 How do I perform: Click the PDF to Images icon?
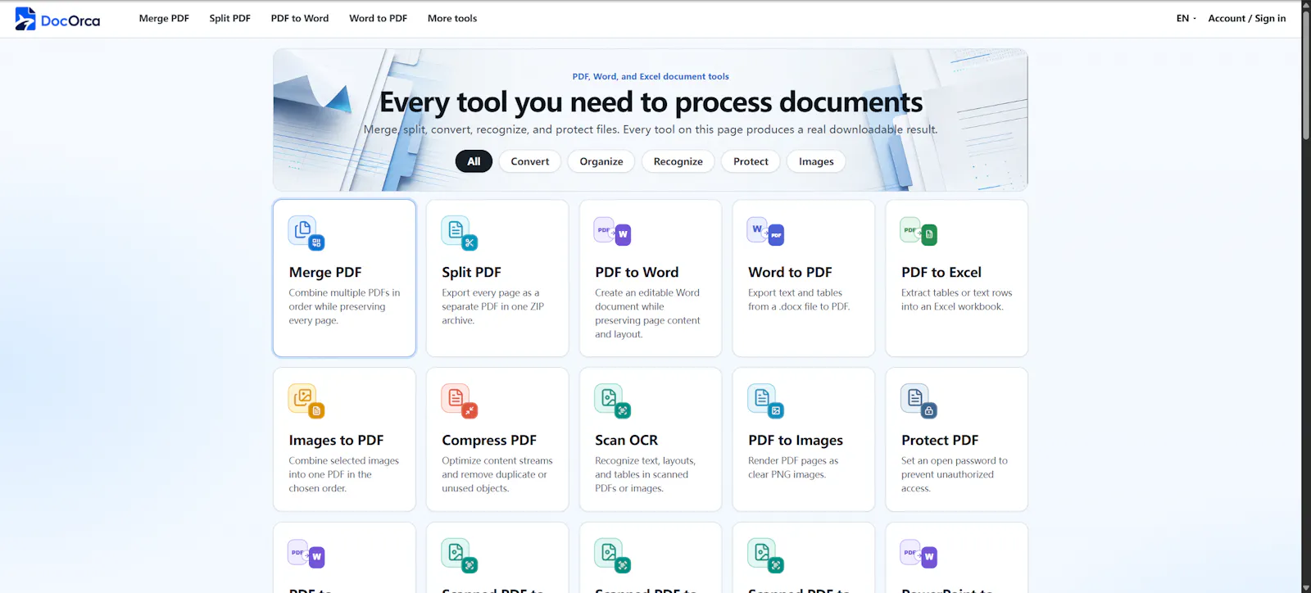(x=766, y=401)
